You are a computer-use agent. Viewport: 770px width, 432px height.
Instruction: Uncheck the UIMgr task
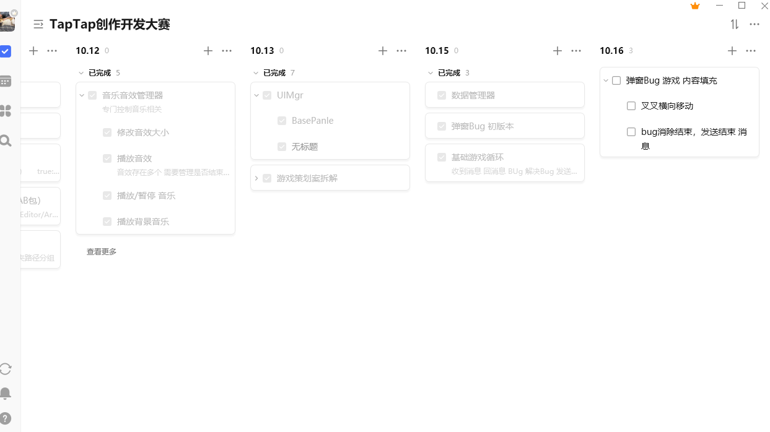267,95
